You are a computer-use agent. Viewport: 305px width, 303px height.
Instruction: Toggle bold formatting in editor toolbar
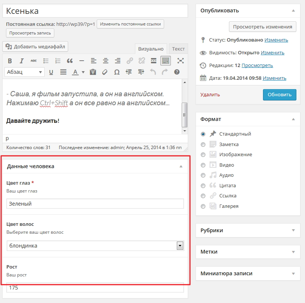(x=10, y=61)
